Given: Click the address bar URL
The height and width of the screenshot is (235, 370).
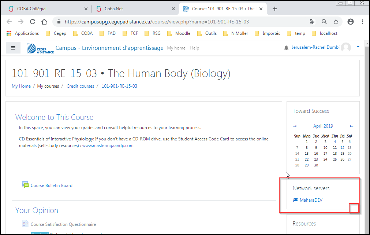Looking at the screenshot, I should (x=157, y=22).
